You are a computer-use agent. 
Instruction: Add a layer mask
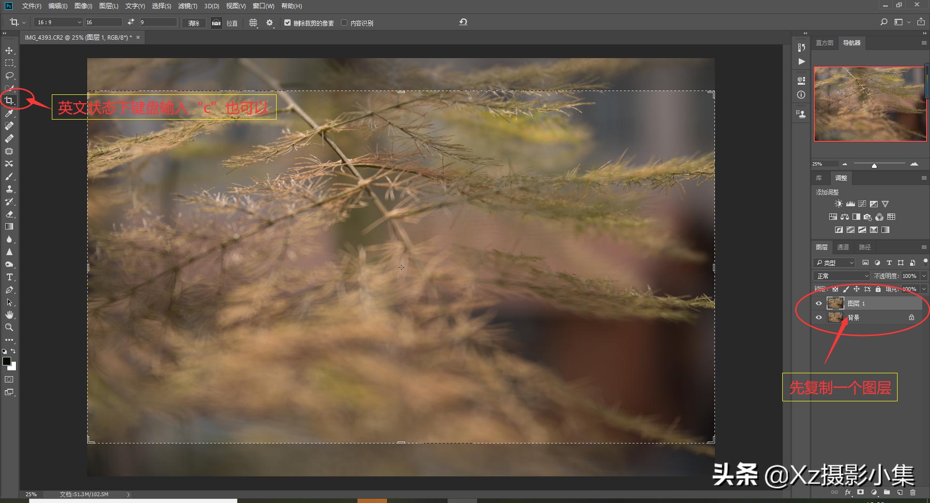tap(860, 492)
